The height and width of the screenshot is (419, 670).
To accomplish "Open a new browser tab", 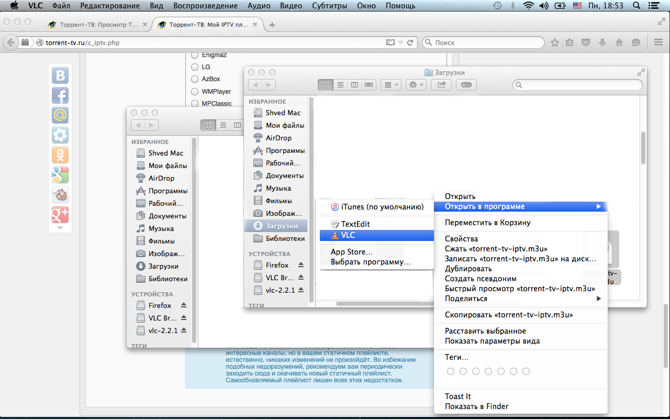I will 272,25.
